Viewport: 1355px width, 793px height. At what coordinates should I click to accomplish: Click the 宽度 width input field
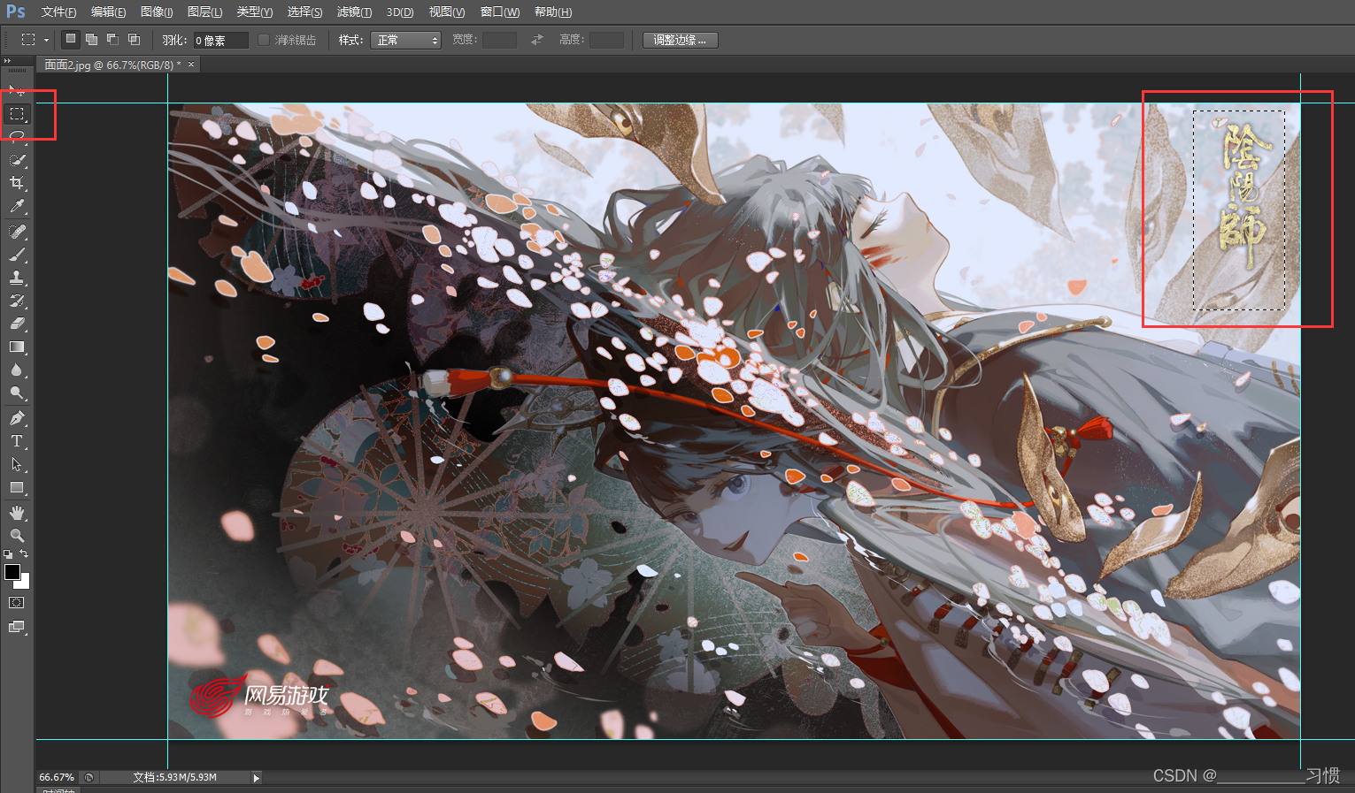point(499,40)
